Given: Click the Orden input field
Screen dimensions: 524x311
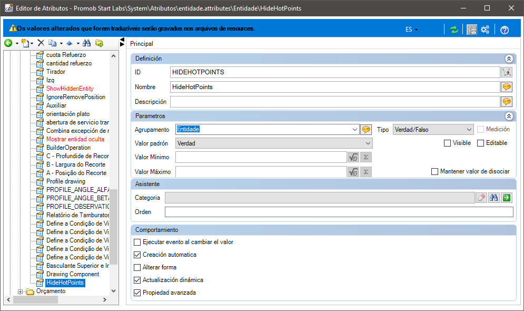Looking at the screenshot, I should coord(339,212).
